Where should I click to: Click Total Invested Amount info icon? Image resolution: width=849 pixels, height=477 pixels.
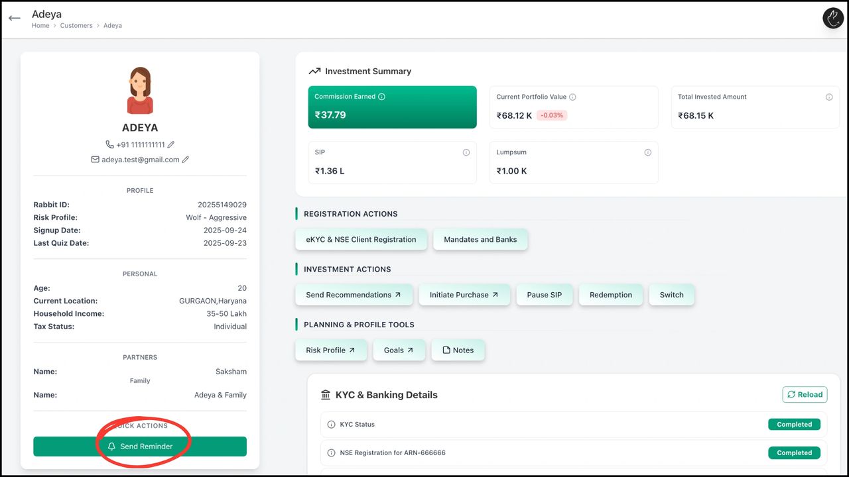(828, 97)
